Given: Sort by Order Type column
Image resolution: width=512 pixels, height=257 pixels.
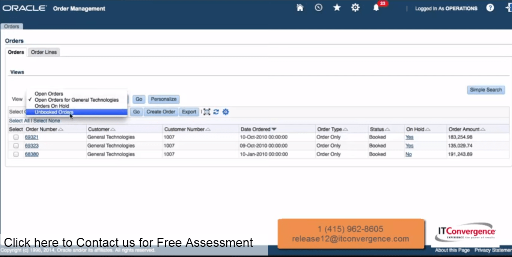Looking at the screenshot, I should tap(332, 129).
